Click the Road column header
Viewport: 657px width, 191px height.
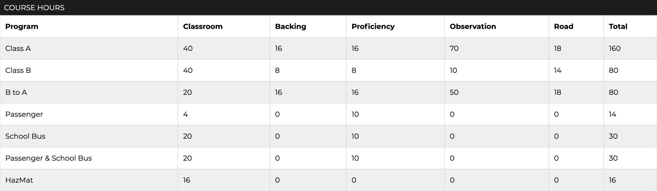(x=564, y=26)
